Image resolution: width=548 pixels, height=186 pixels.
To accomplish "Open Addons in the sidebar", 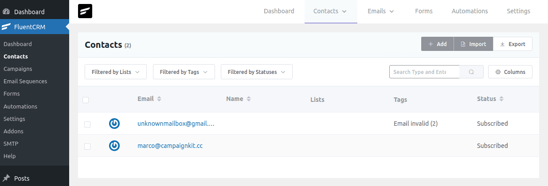I will point(13,132).
